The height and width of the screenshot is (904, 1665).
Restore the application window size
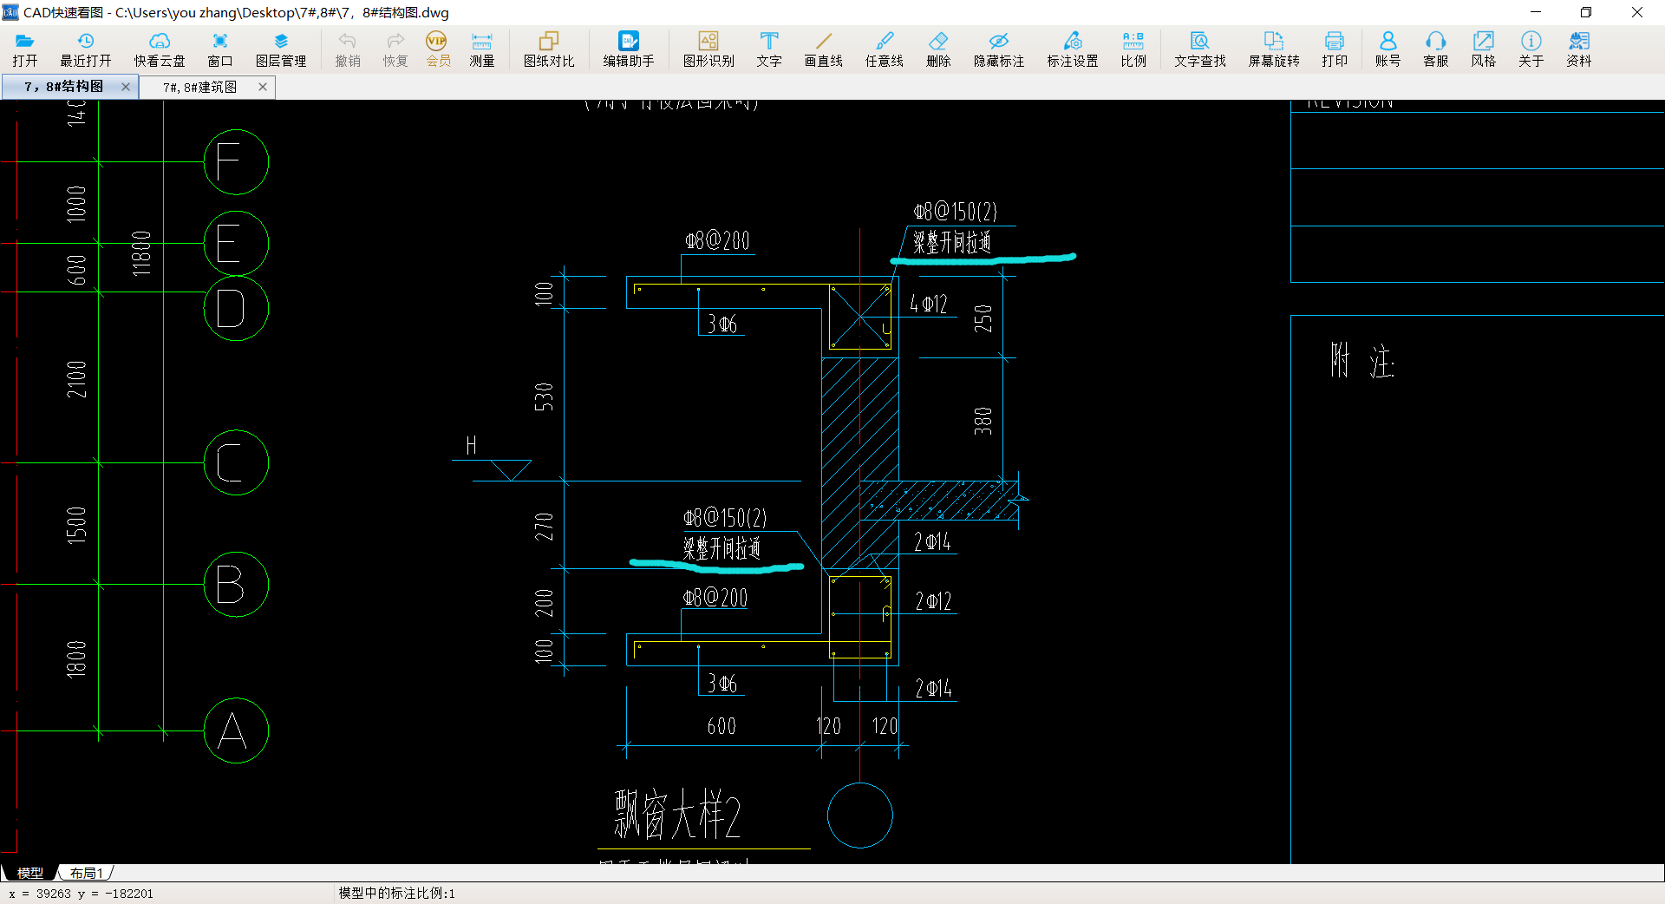(x=1586, y=12)
